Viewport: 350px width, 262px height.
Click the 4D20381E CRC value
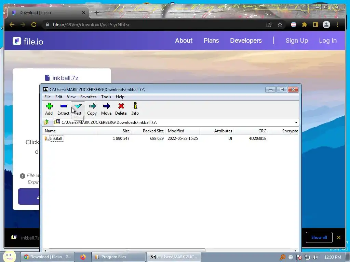pos(258,139)
